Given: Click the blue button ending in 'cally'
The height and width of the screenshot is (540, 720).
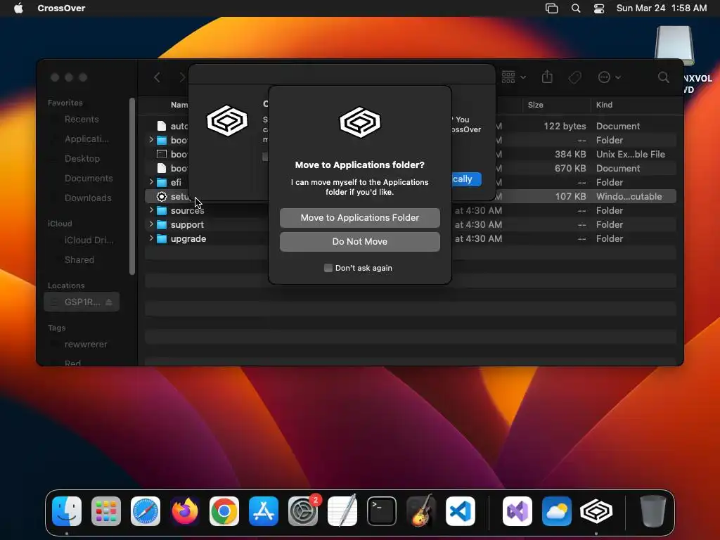Looking at the screenshot, I should click(x=465, y=179).
